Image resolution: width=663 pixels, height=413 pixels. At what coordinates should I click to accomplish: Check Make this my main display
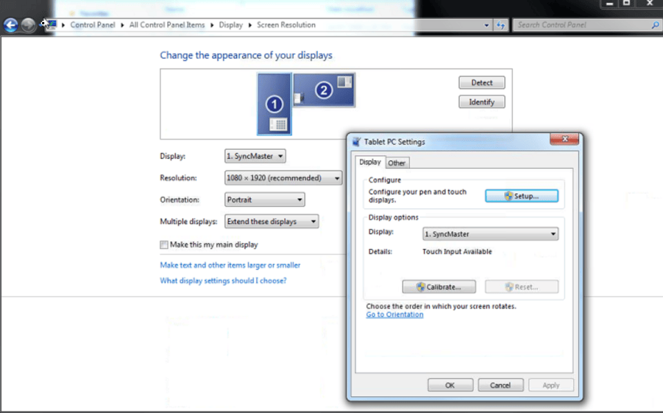coord(164,244)
